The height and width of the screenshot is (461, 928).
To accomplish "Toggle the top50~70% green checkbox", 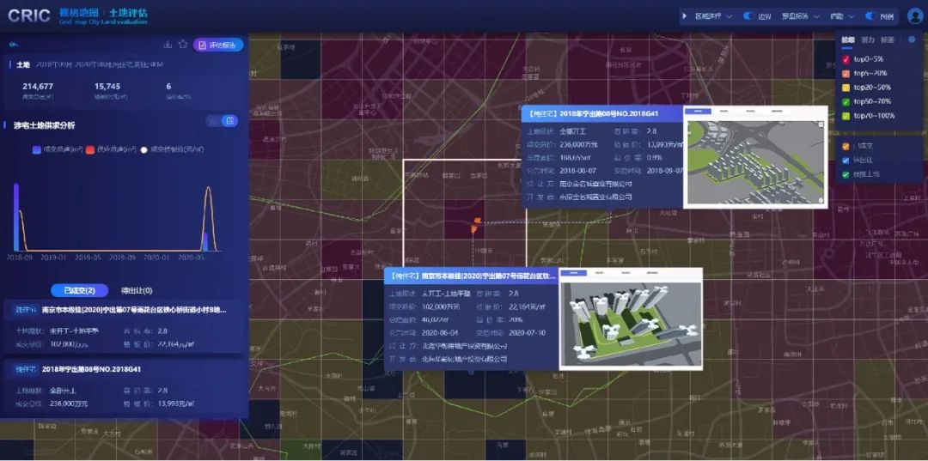I will (846, 101).
